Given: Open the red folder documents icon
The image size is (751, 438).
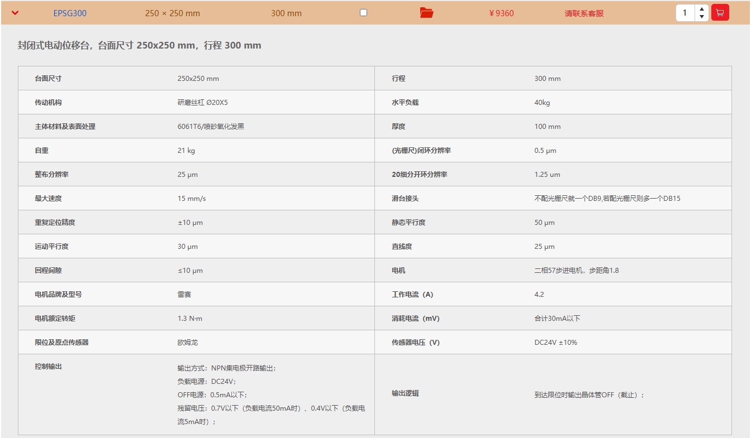Looking at the screenshot, I should pos(426,13).
